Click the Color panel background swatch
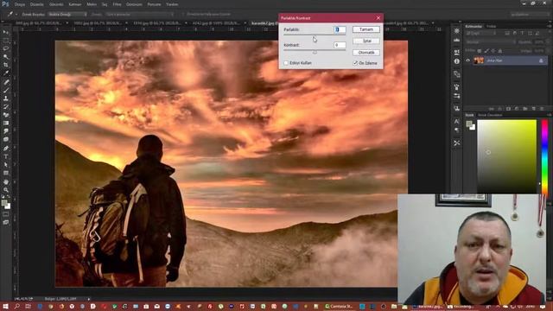 click(x=473, y=127)
